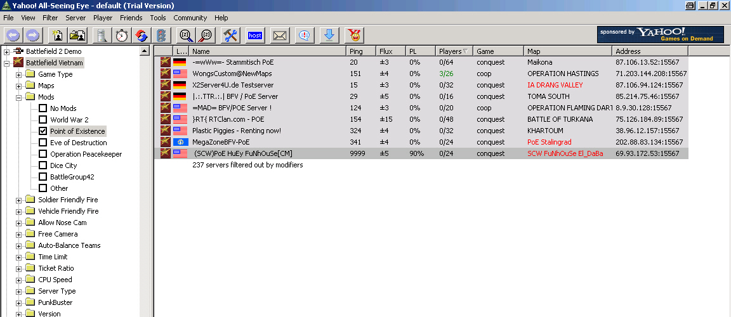Screen dimensions: 731x317
Task: Tick the Eve of Destruction checkbox
Action: tap(43, 143)
